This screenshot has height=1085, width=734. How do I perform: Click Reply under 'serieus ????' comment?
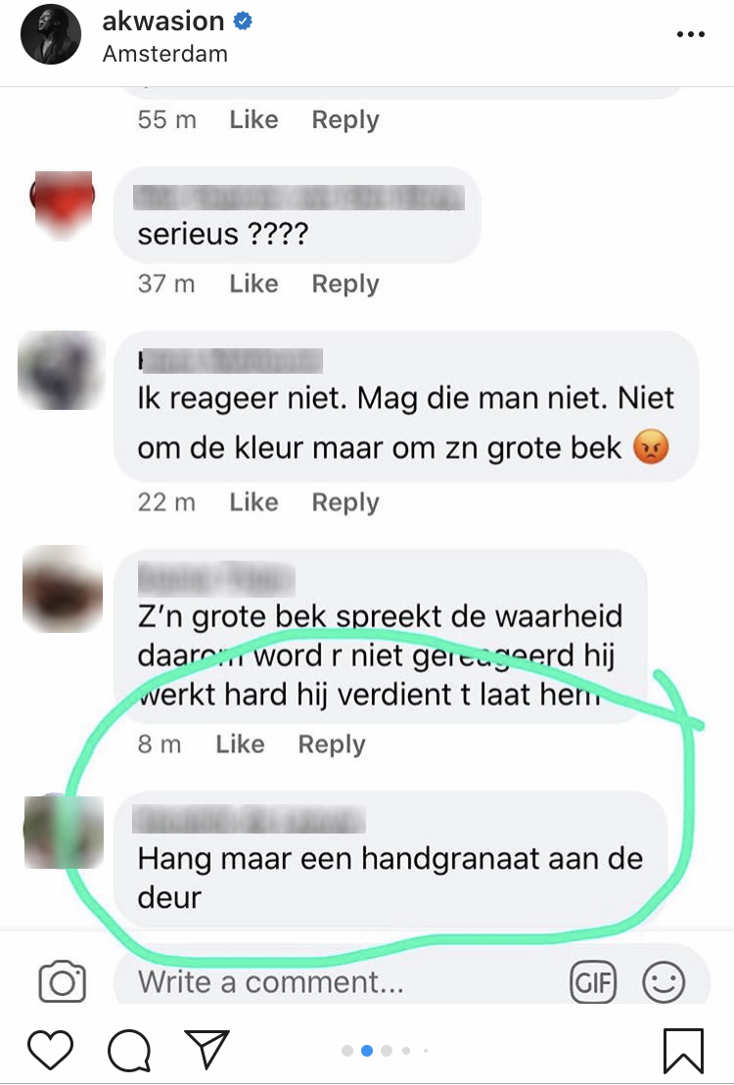pos(345,285)
